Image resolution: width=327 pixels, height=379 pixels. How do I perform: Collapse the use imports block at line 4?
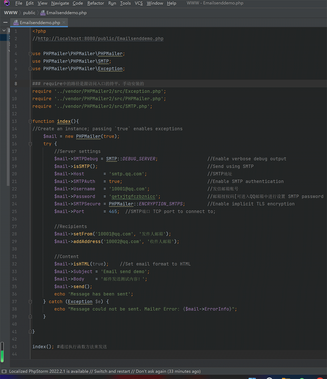(30, 54)
